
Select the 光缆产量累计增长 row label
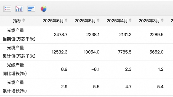click(15, 87)
